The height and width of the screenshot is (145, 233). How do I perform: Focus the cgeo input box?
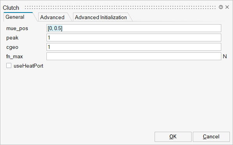(x=134, y=47)
